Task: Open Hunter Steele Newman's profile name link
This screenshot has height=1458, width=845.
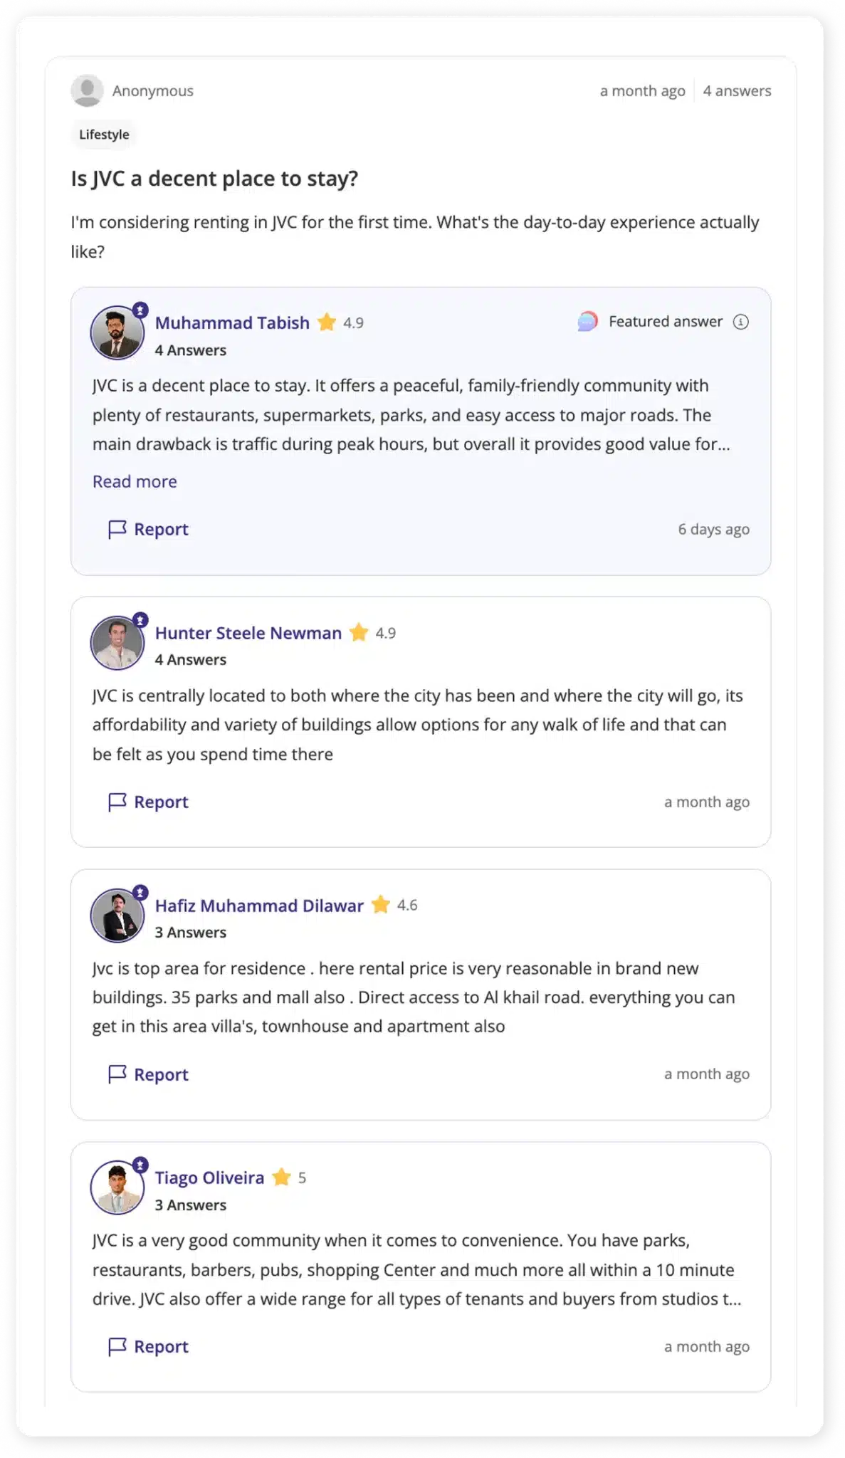Action: pyautogui.click(x=248, y=633)
